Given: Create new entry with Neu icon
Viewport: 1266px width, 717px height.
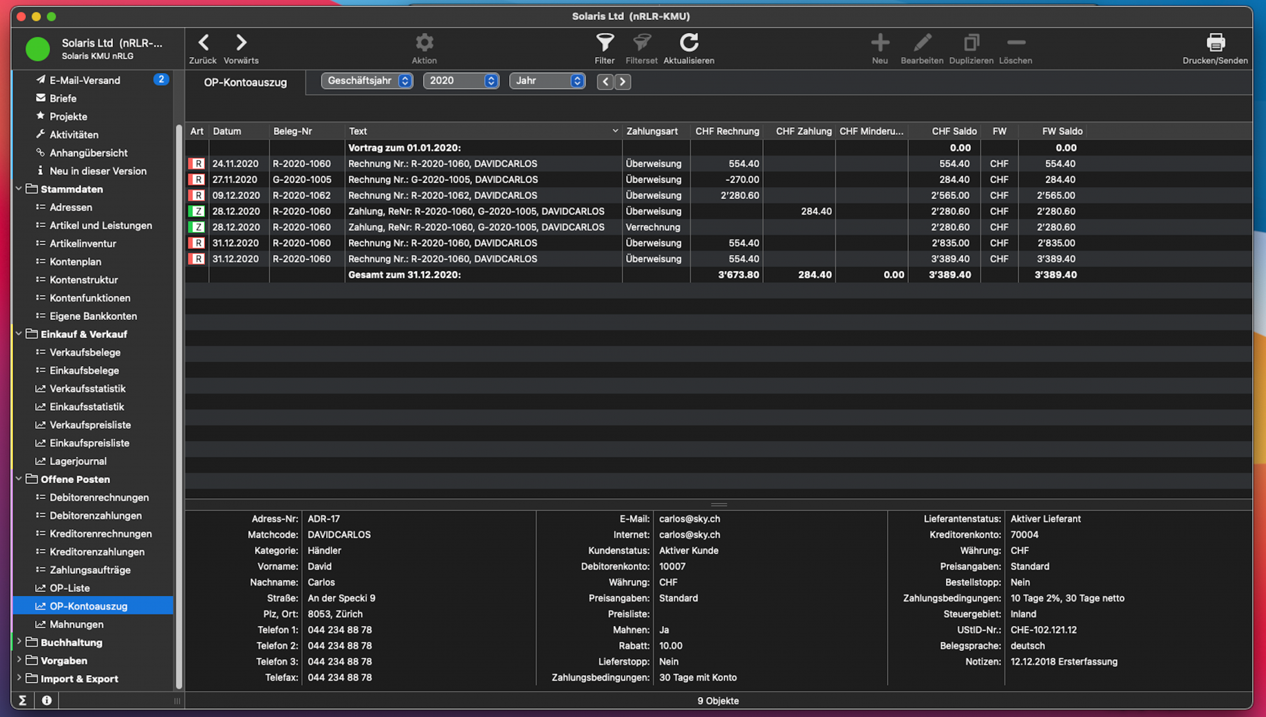Looking at the screenshot, I should coord(879,43).
